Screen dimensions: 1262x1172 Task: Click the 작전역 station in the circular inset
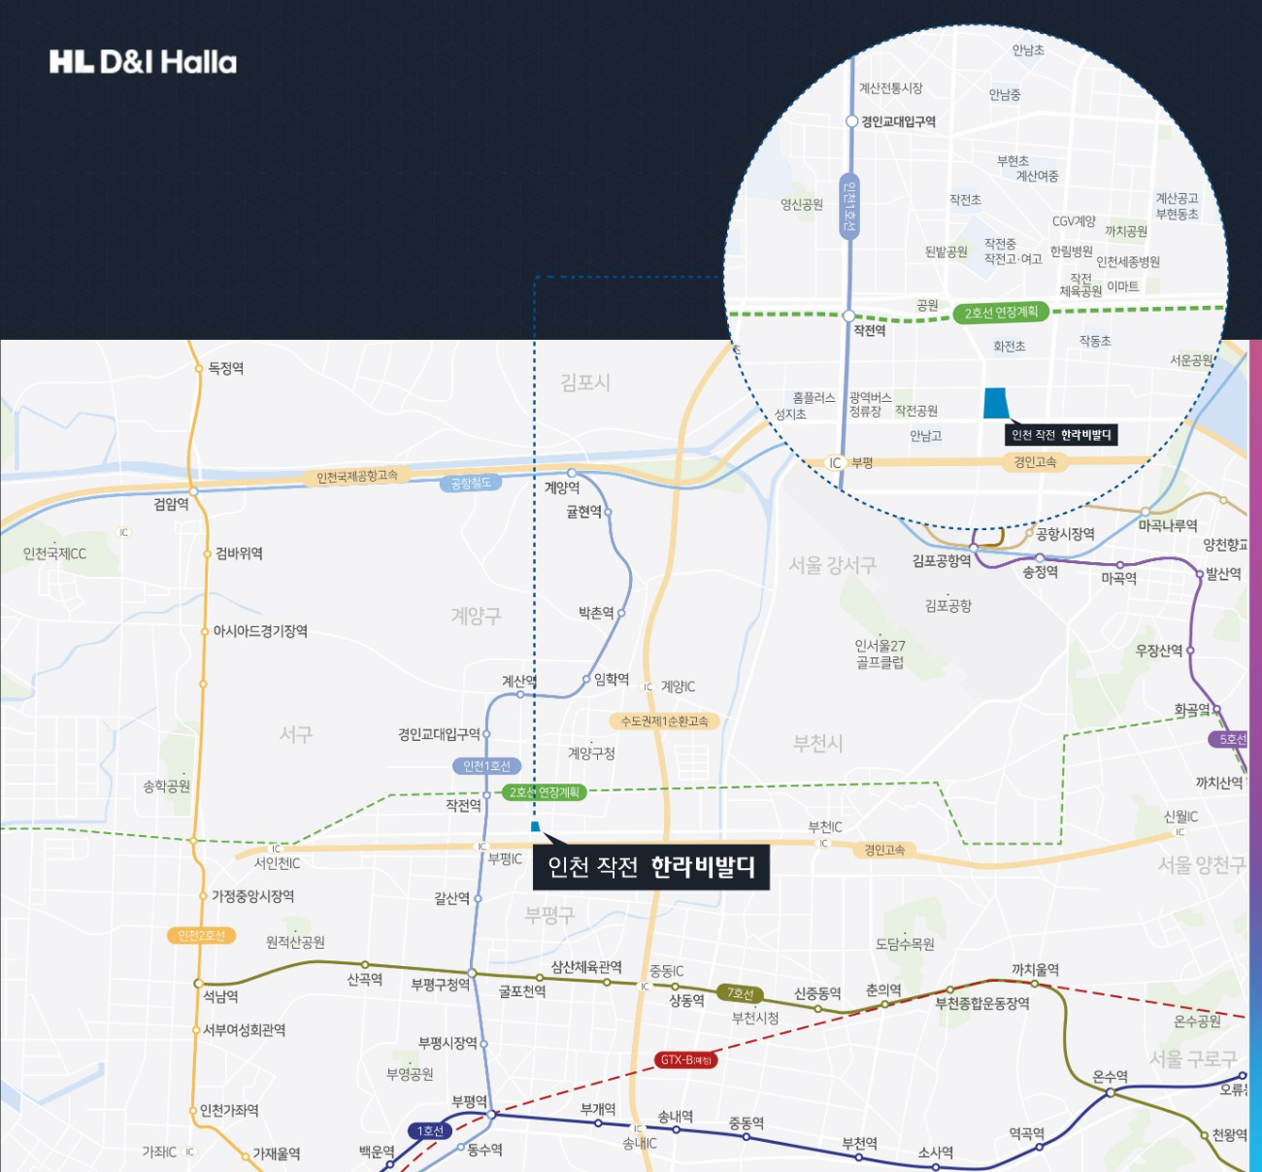(x=848, y=317)
